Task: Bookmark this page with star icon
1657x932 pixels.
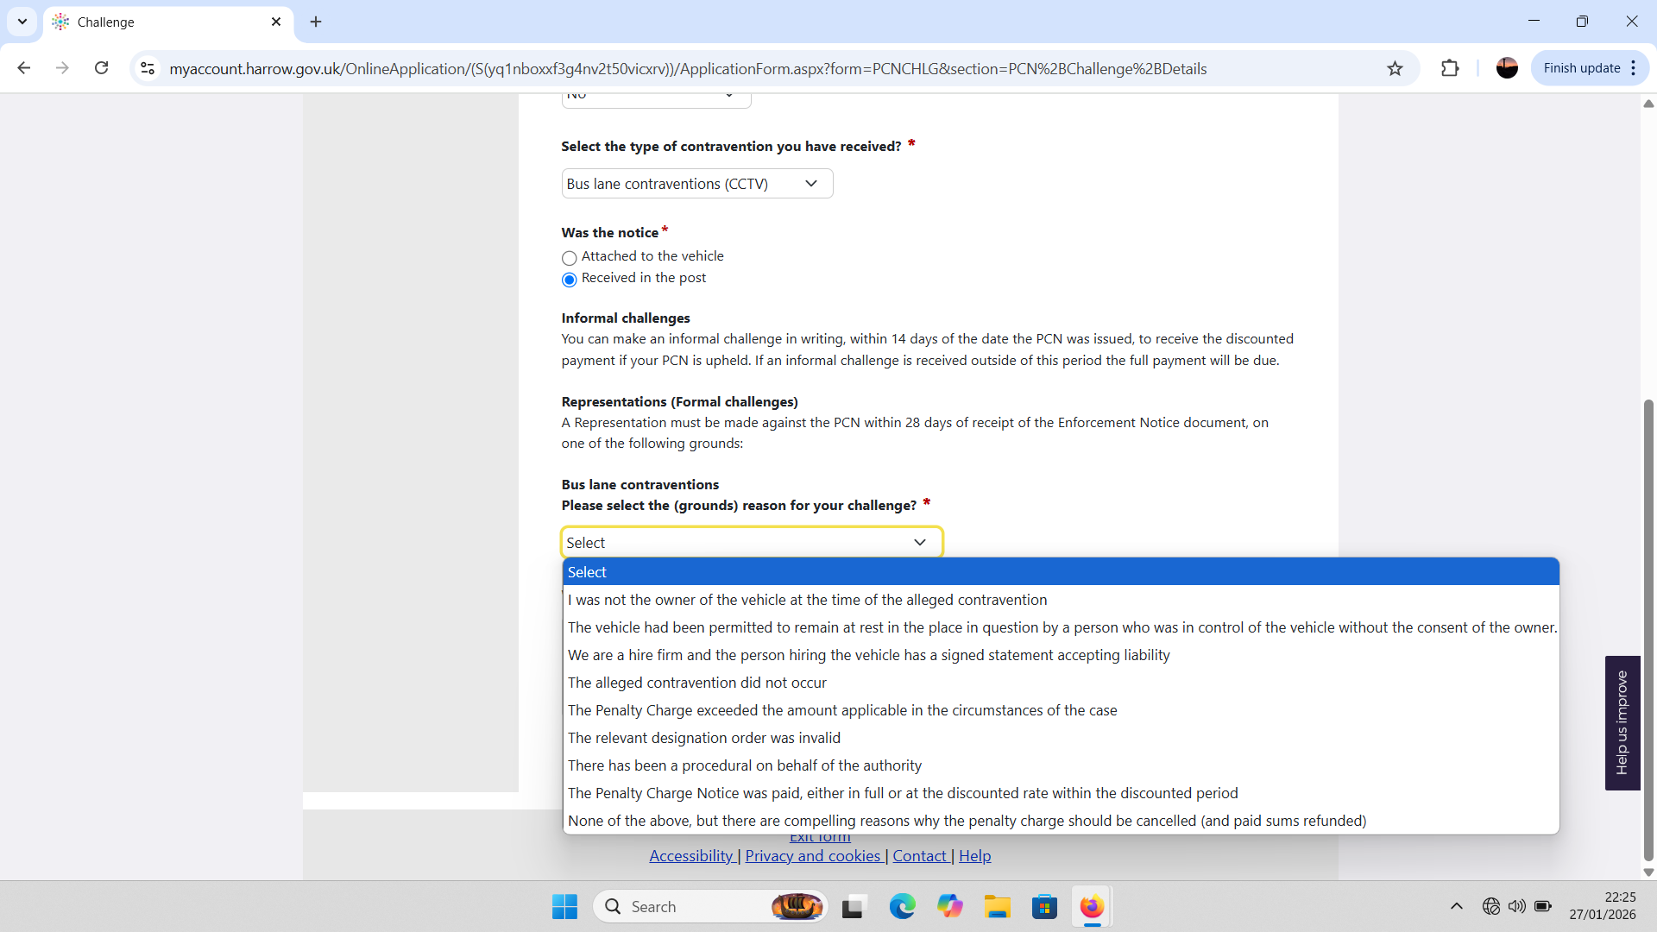Action: click(x=1395, y=68)
